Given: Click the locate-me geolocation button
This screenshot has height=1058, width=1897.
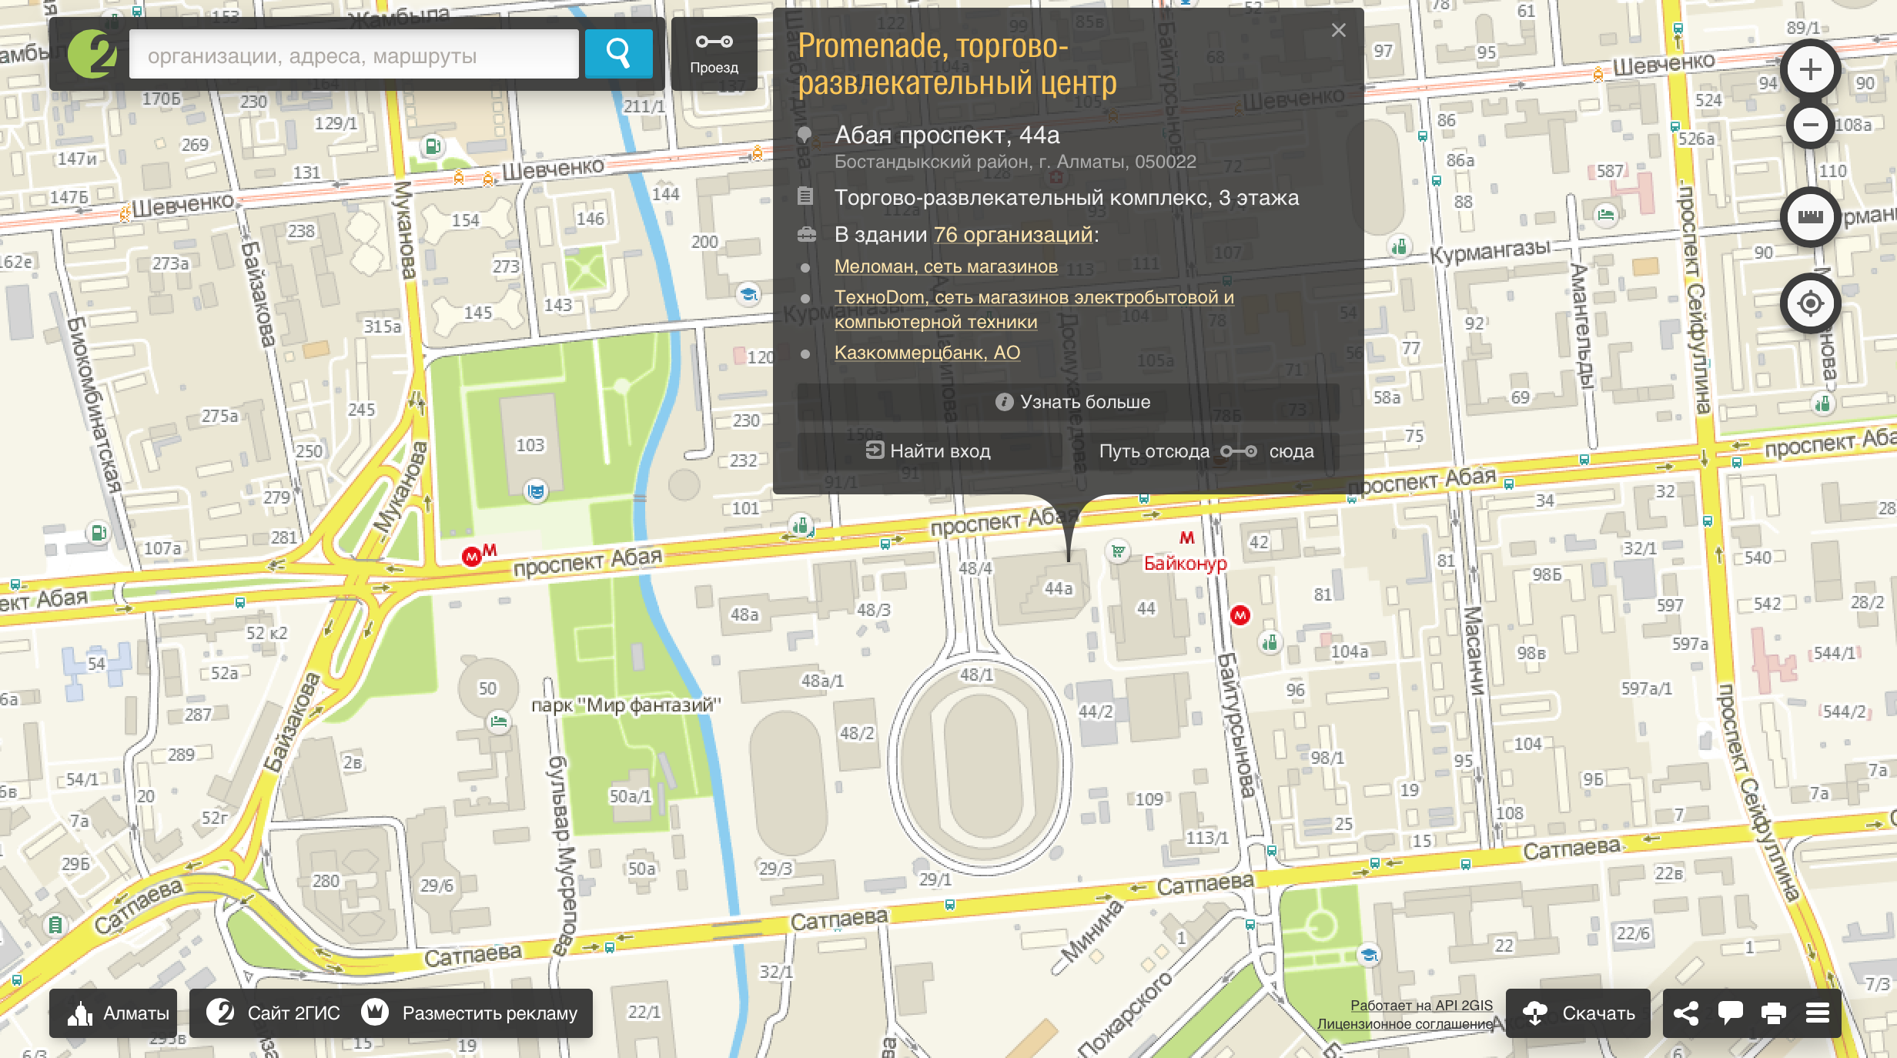Looking at the screenshot, I should click(1811, 303).
